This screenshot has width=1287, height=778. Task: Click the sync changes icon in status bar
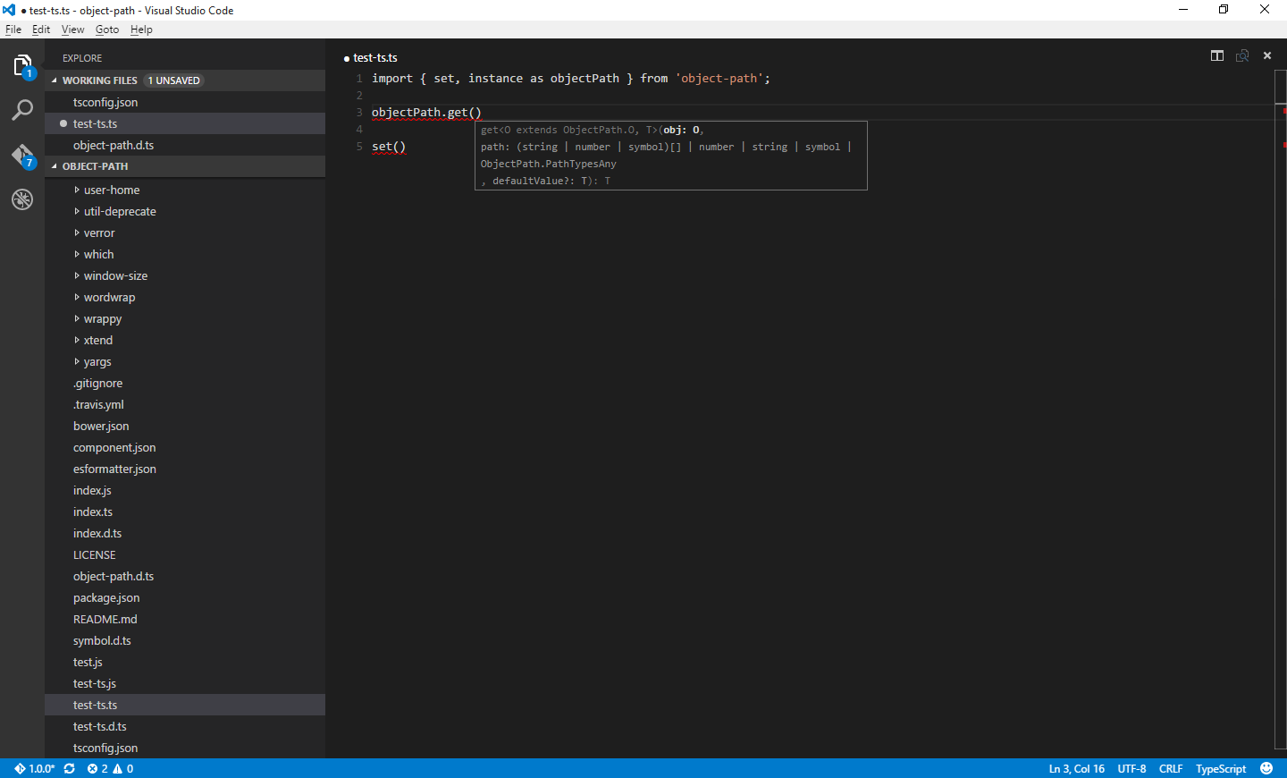69,768
